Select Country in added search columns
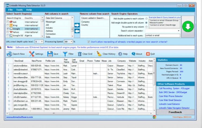The width and height of the screenshot is (202, 128). pos(85,25)
